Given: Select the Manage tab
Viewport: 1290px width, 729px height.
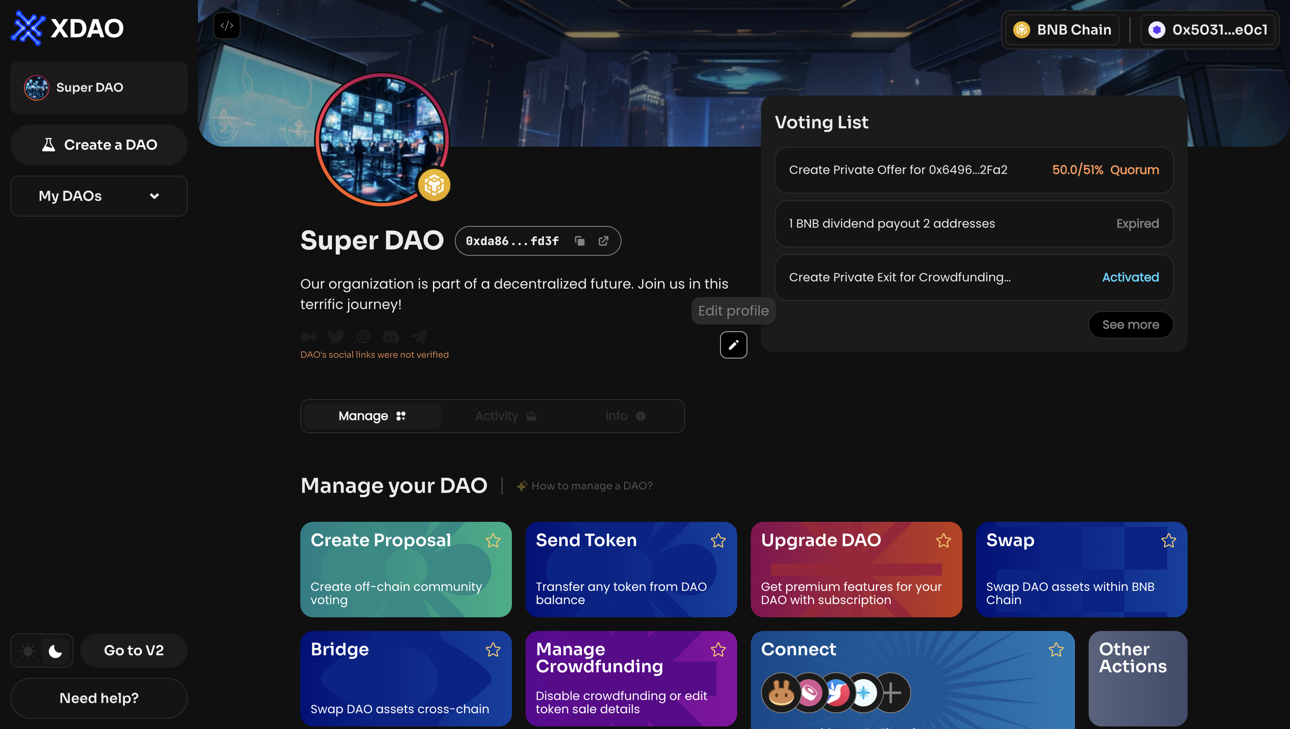Looking at the screenshot, I should pyautogui.click(x=372, y=416).
